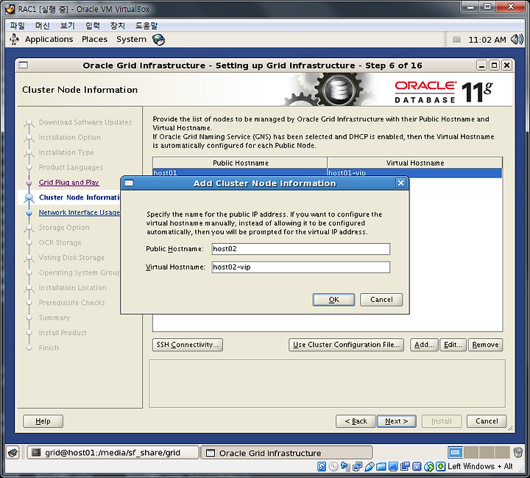Click VirtualBox video capture status icon
The width and height of the screenshot is (530, 478).
coord(405,466)
